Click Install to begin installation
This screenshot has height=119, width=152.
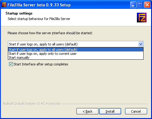click(x=110, y=111)
